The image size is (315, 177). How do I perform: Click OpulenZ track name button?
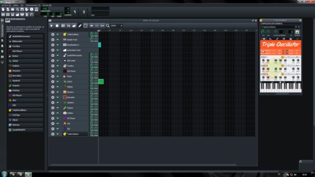[75, 103]
